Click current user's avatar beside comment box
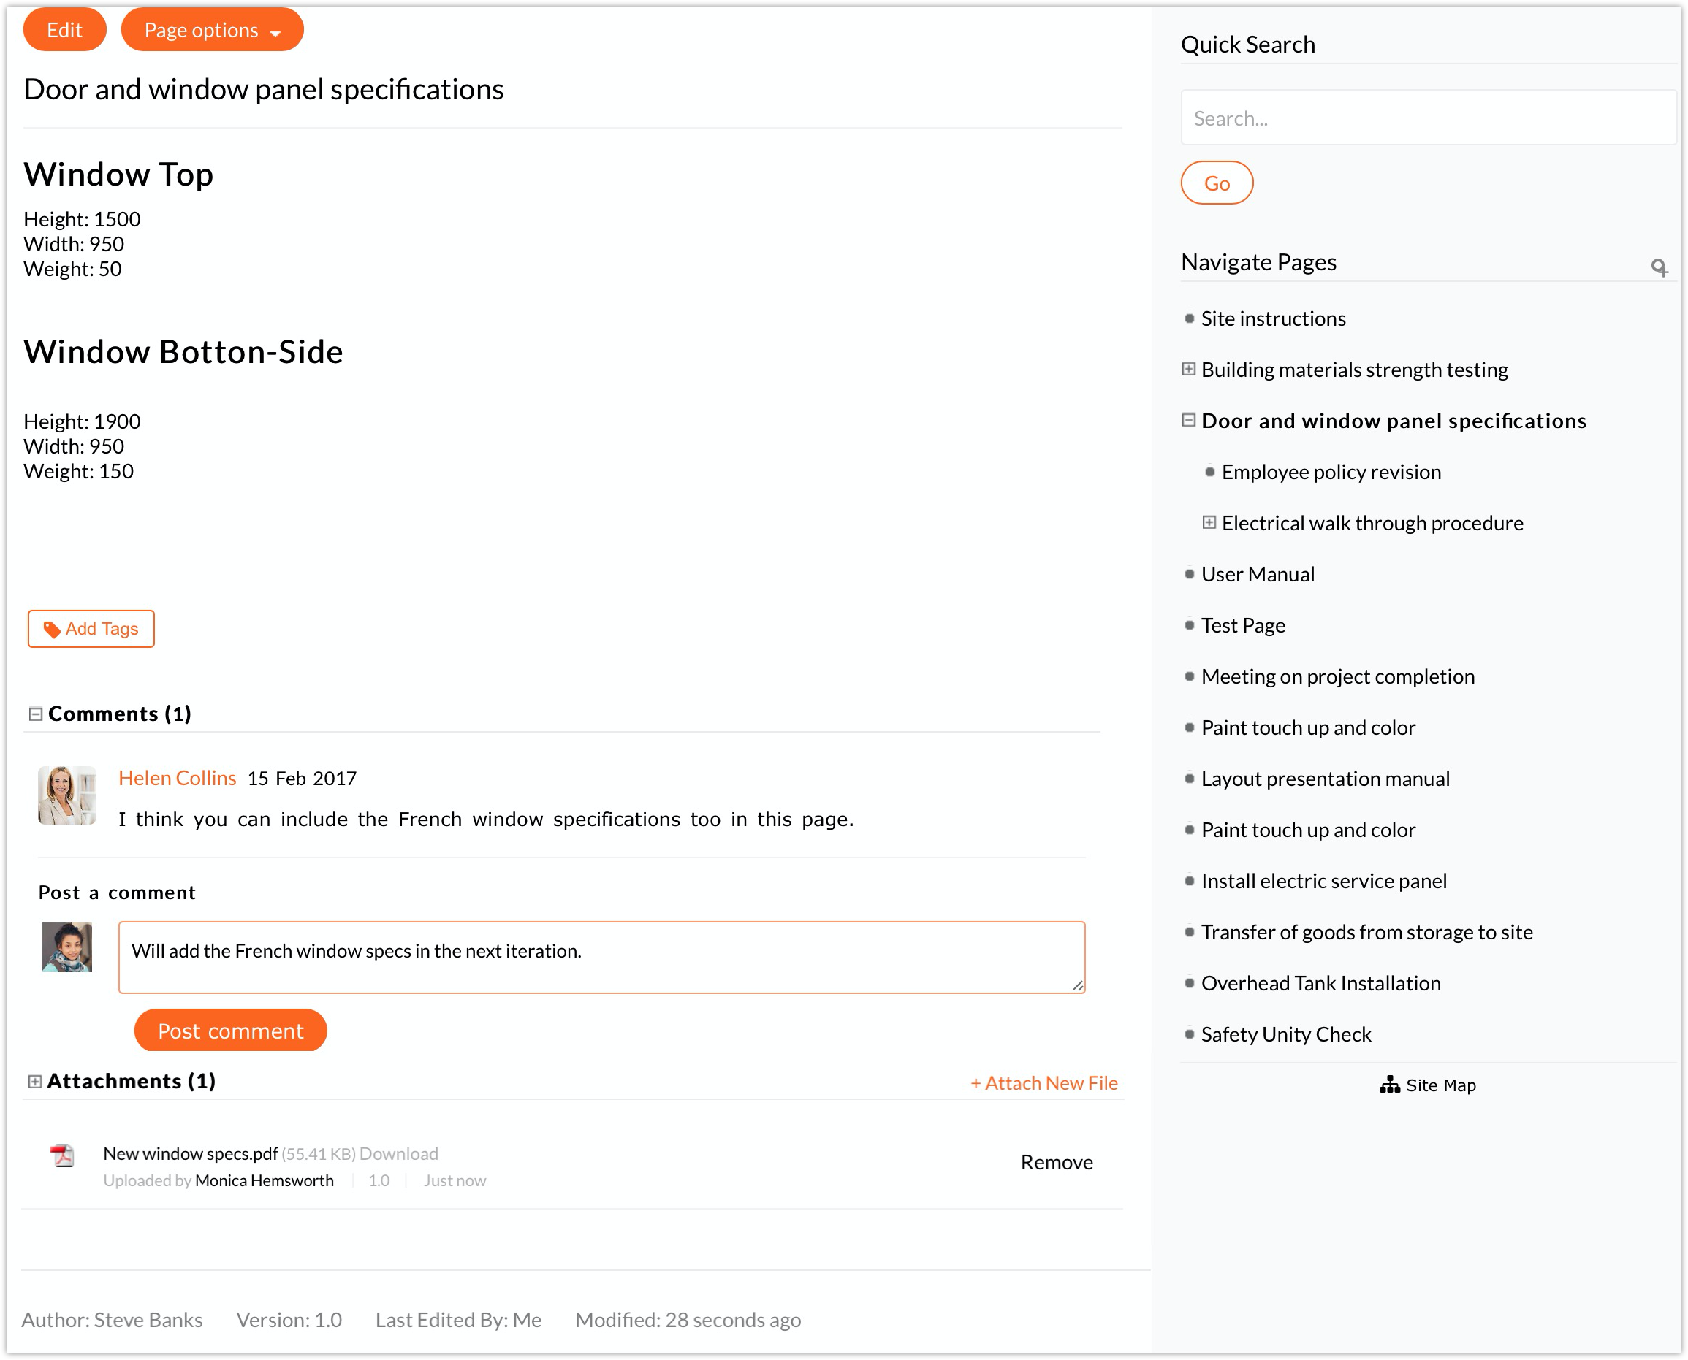The width and height of the screenshot is (1688, 1360). [x=67, y=948]
